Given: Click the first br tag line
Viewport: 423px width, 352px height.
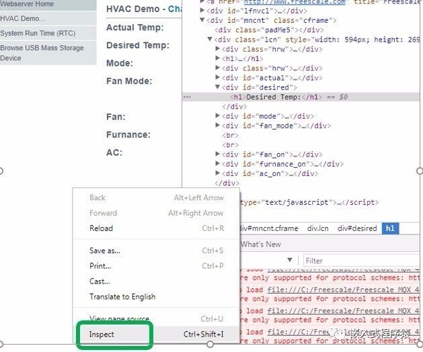Looking at the screenshot, I should 230,135.
